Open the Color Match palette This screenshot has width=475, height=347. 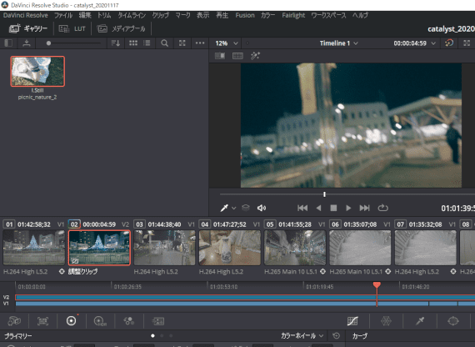pos(42,321)
